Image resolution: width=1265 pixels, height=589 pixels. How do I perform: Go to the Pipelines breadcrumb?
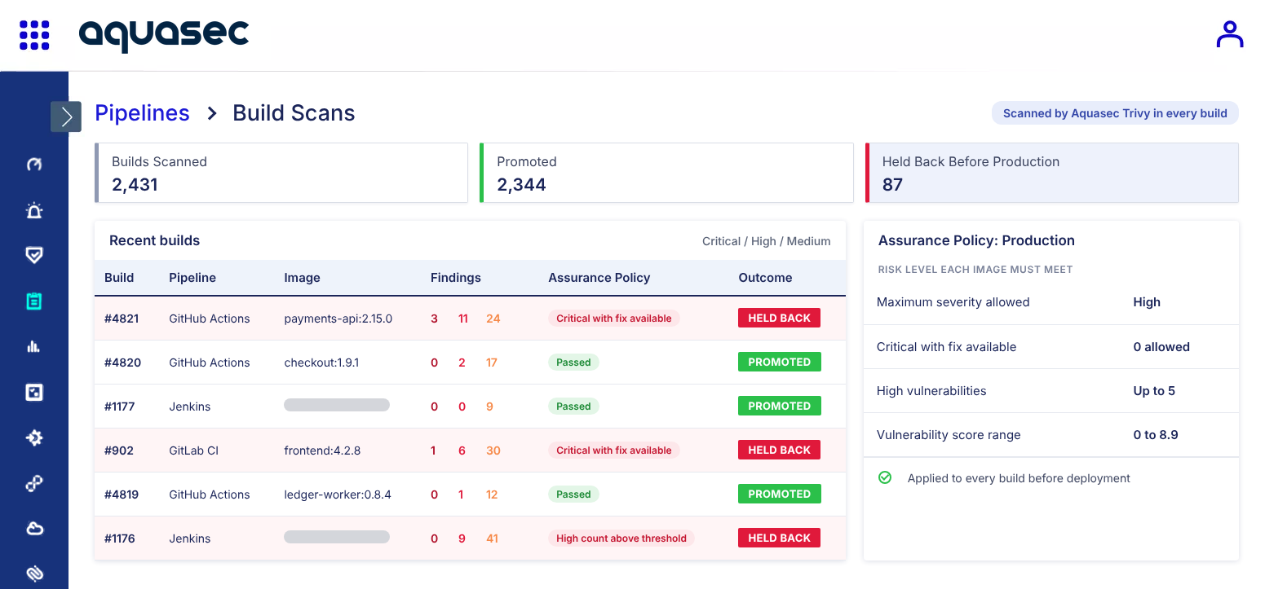[x=142, y=113]
